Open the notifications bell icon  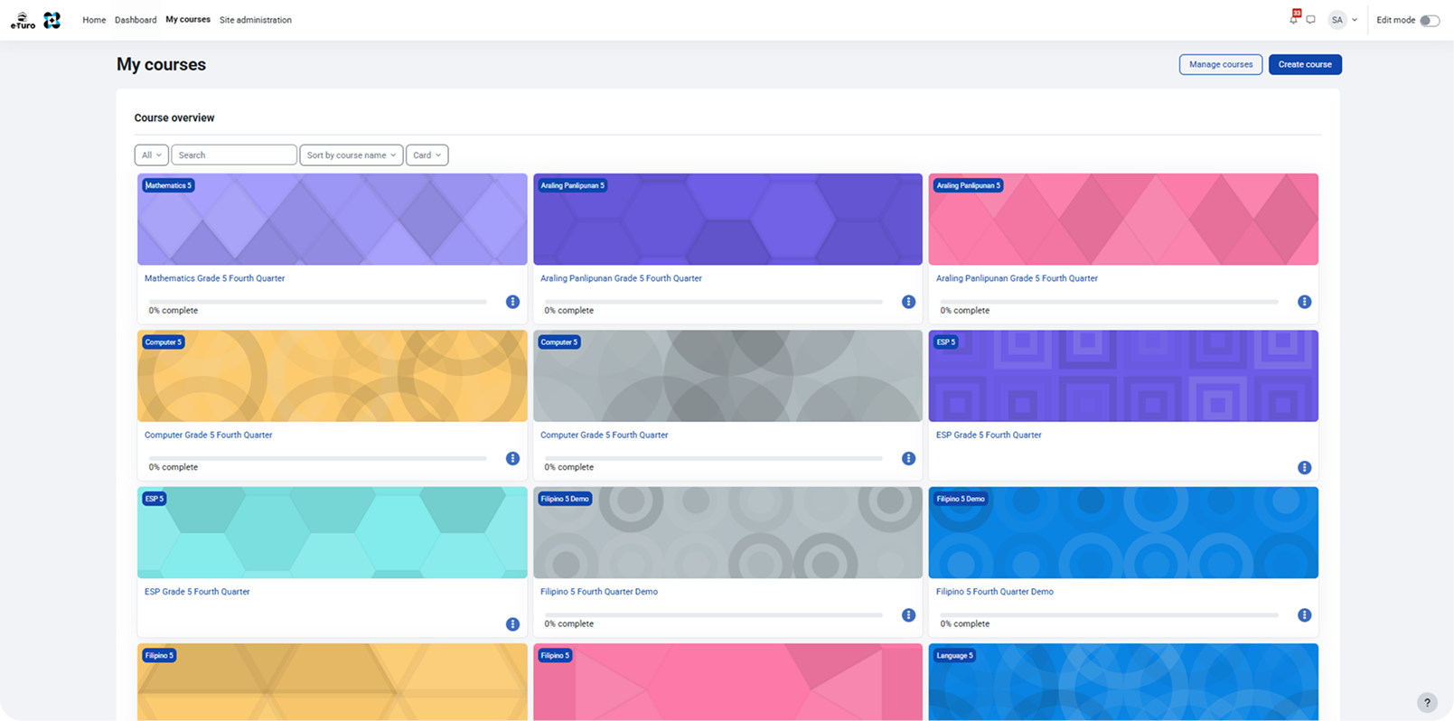1293,19
